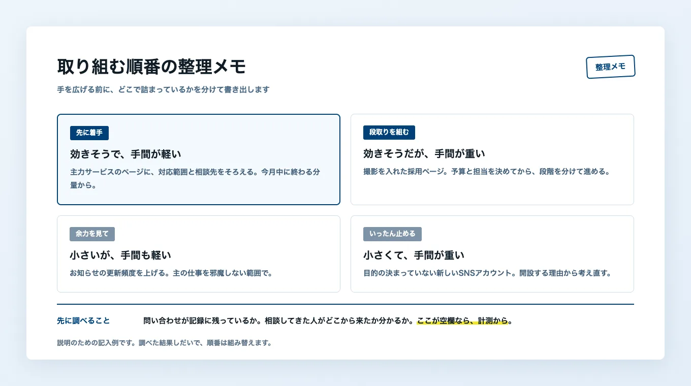This screenshot has width=691, height=386.
Task: Select the 余力を見て tag
Action: 92,234
